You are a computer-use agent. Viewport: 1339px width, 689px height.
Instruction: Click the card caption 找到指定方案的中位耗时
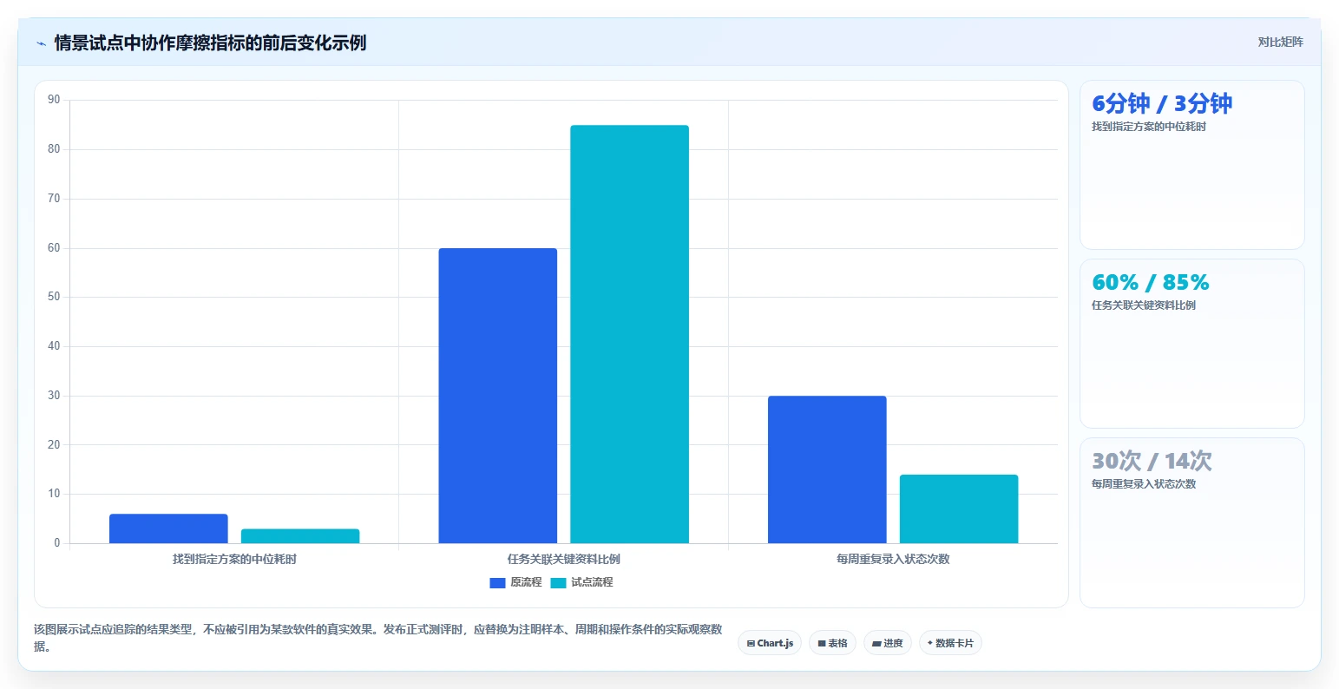tap(1149, 127)
